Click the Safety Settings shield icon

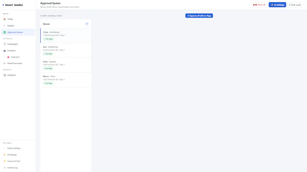(5, 148)
